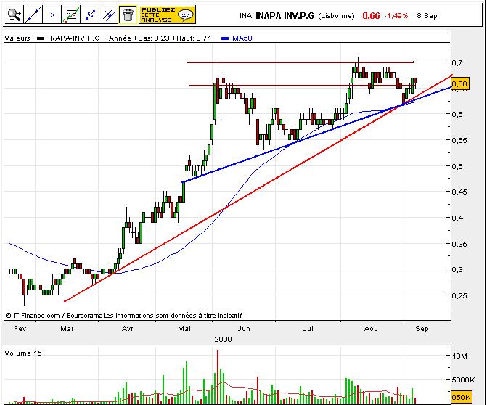Viewport: 487px width, 405px height.
Task: Click the (Lisbonne) market label
Action: [336, 15]
